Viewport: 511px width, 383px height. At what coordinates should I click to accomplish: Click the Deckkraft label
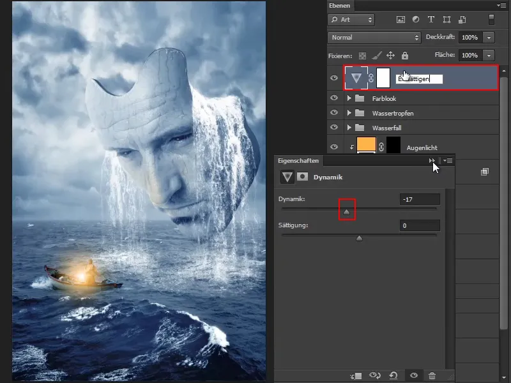(440, 37)
